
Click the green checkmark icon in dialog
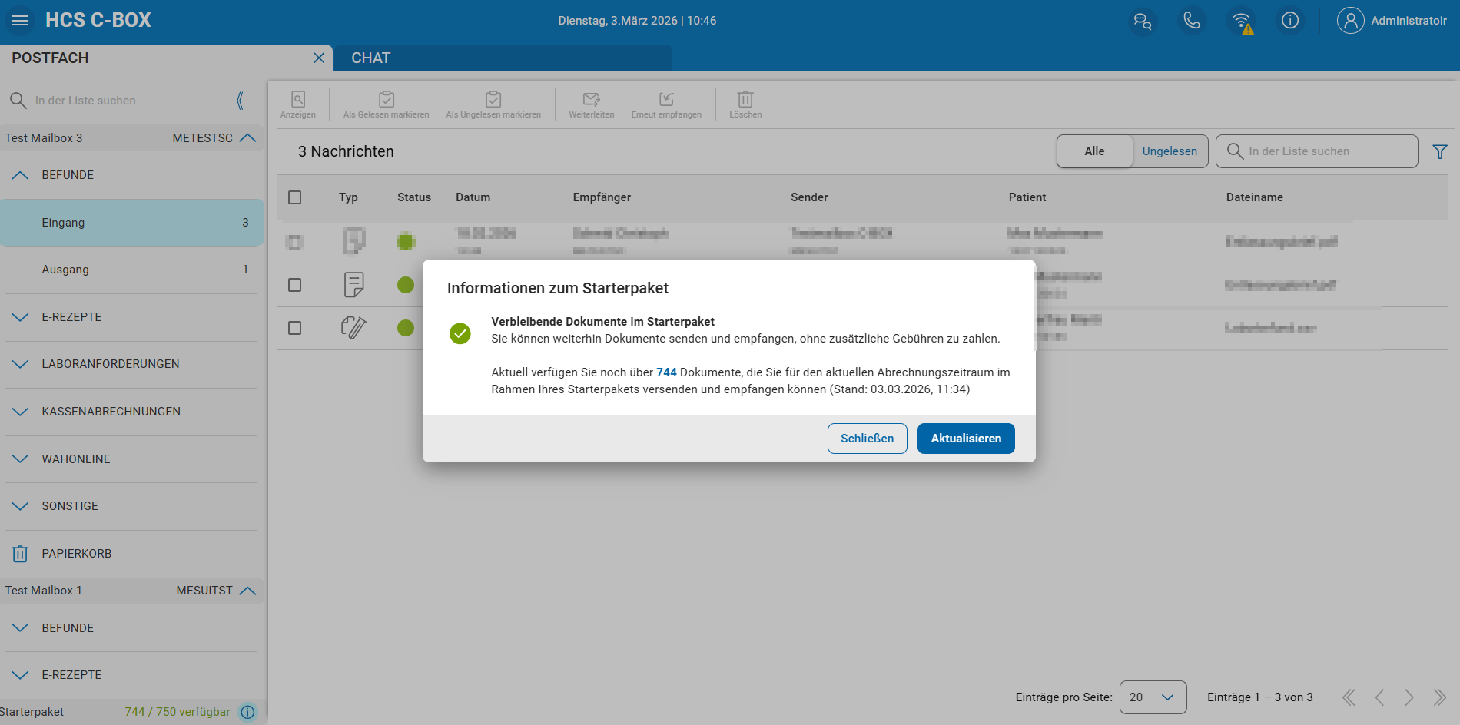tap(460, 333)
